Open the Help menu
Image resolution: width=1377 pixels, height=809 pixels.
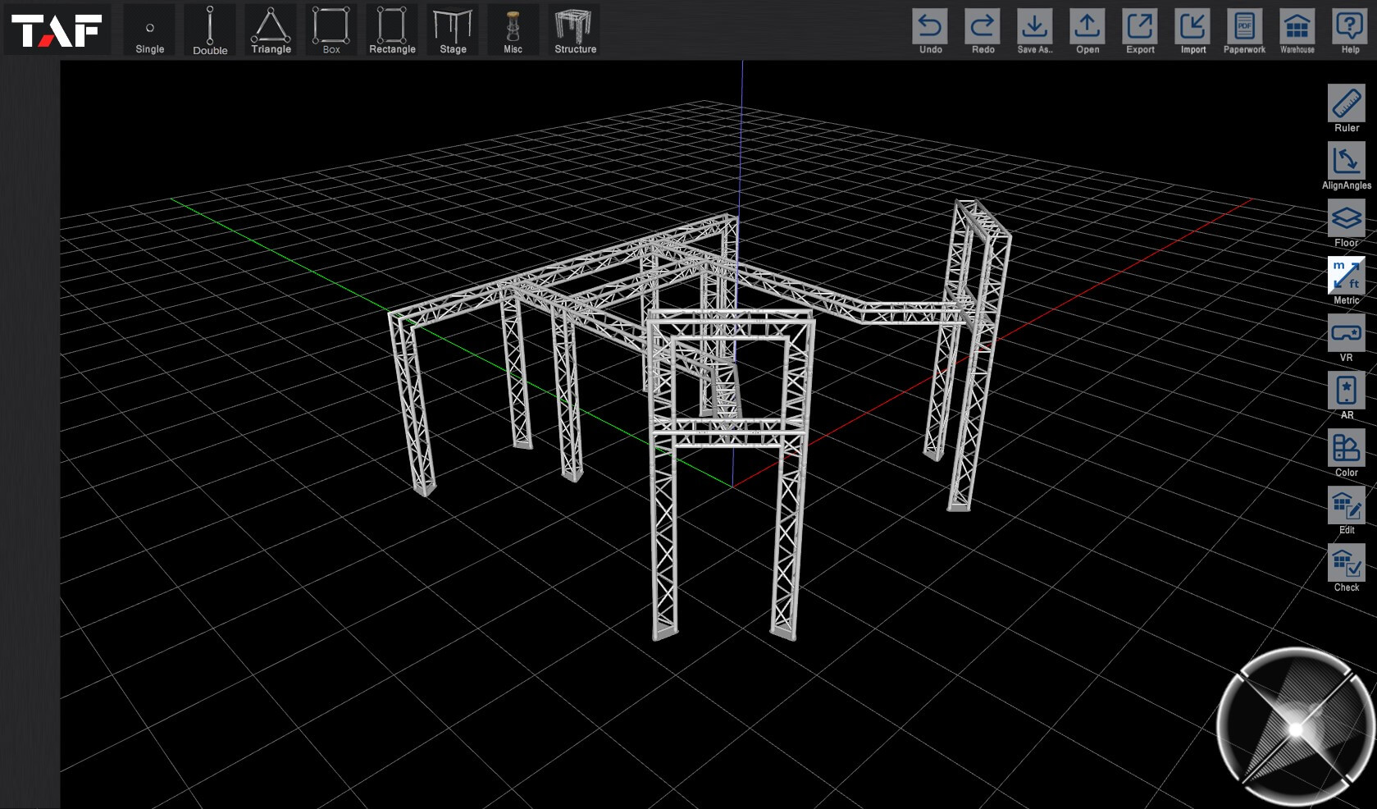click(x=1350, y=32)
